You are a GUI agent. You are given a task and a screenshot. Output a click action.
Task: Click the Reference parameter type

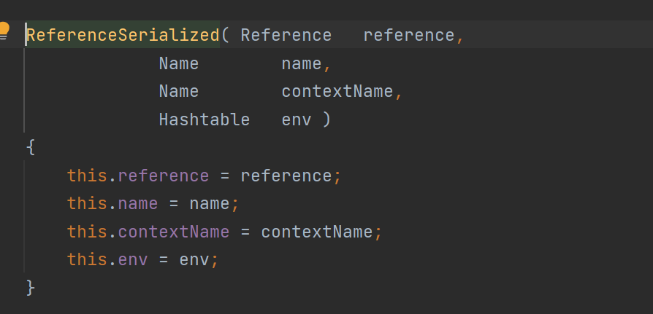286,35
